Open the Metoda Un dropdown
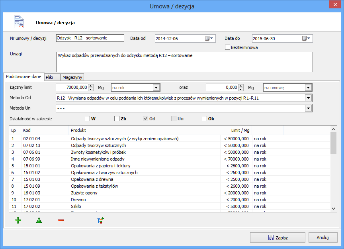The image size is (344, 249). (308, 108)
